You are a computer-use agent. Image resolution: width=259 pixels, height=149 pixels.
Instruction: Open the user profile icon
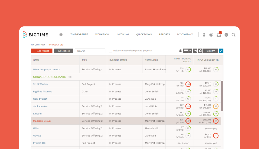(204, 35)
